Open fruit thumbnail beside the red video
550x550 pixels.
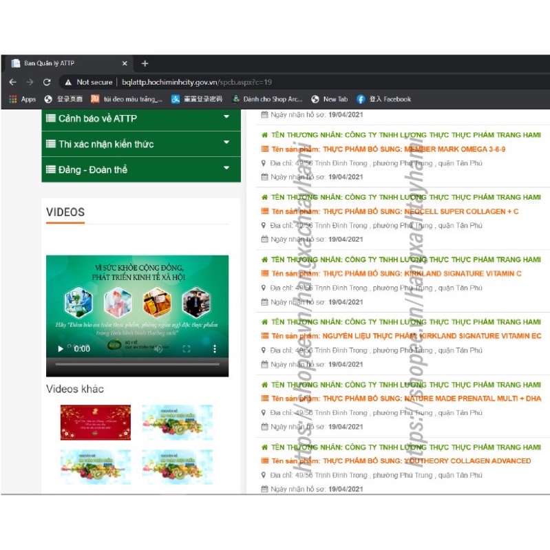point(177,423)
